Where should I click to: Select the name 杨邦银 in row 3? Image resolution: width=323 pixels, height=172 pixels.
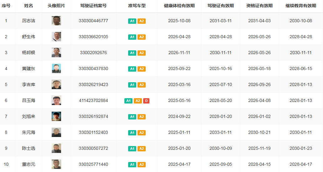[x=29, y=53]
